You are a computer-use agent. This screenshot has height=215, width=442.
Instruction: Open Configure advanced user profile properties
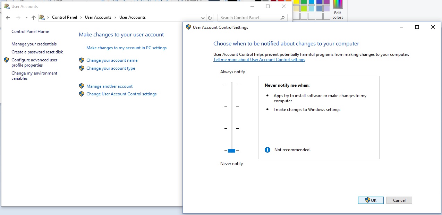coord(34,62)
